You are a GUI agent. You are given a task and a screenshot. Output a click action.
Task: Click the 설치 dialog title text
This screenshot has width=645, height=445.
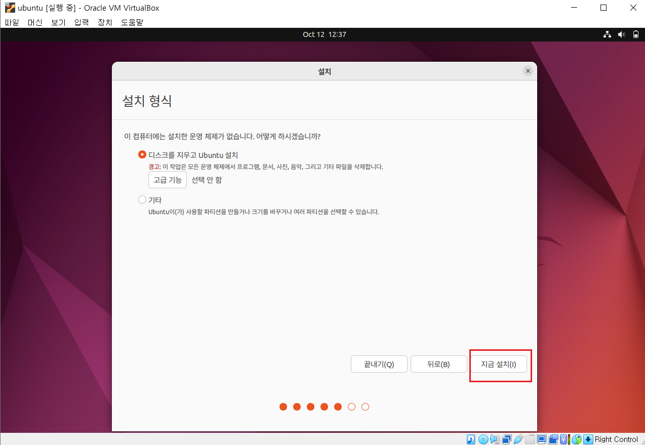click(325, 71)
